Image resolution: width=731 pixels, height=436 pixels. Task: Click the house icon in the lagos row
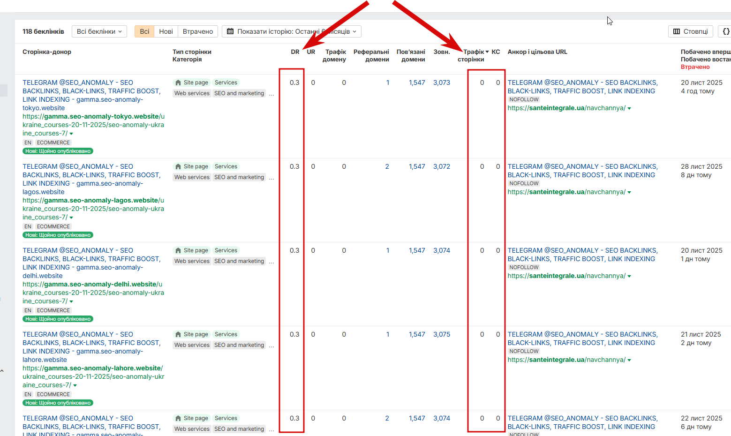178,166
